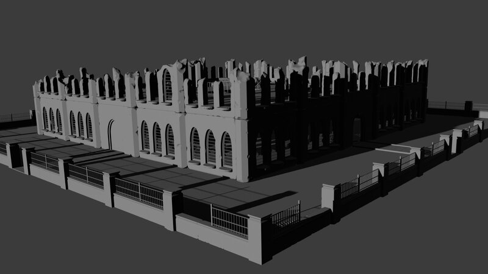Viewport: 488px width, 274px height.
Task: Select the far left background fence railing
Action: click(15, 116)
